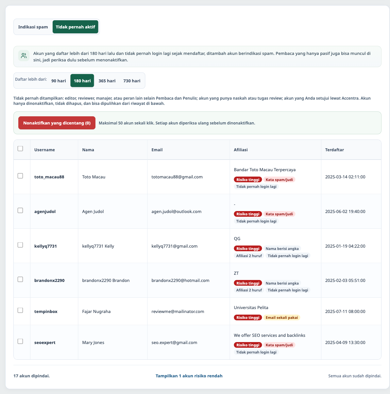Choose the 180 hari filter
Image resolution: width=390 pixels, height=394 pixels.
[82, 81]
